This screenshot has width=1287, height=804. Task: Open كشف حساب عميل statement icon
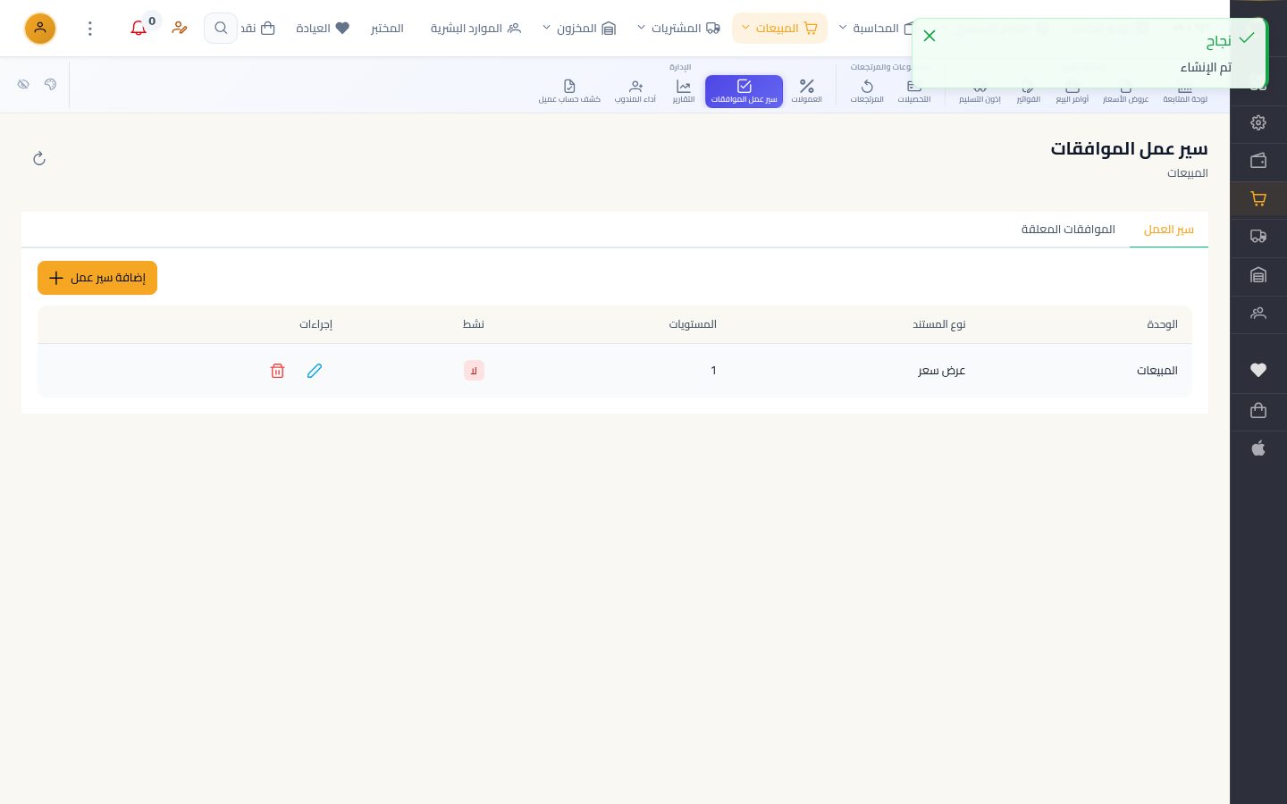[x=569, y=91]
